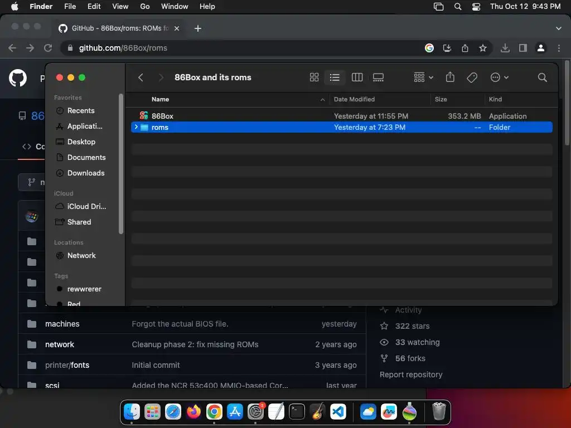Click the Chrome address bar
Viewport: 571px width, 428px height.
(x=240, y=48)
